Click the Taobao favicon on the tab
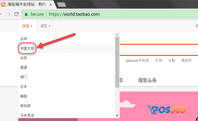The image size is (198, 121). tap(3, 4)
